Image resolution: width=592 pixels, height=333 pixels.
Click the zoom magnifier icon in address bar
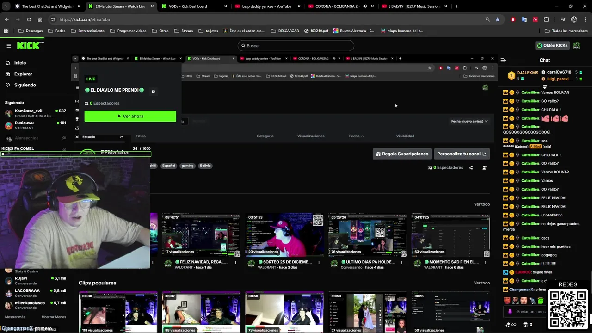pyautogui.click(x=487, y=19)
